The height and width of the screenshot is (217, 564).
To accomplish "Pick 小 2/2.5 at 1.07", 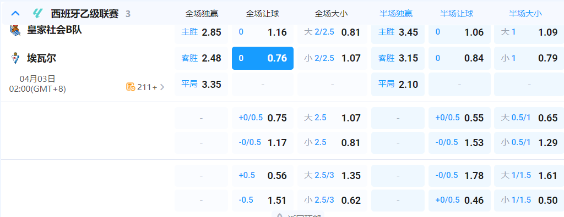I will point(332,58).
